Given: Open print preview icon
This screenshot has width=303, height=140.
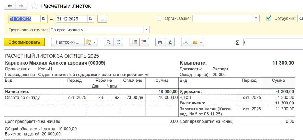Looking at the screenshot, I should click(170, 42).
